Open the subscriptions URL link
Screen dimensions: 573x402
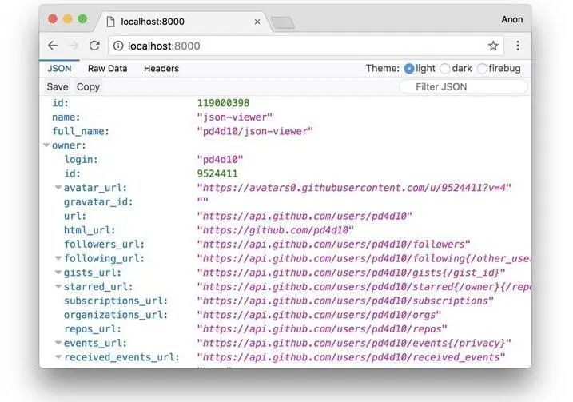(x=345, y=301)
